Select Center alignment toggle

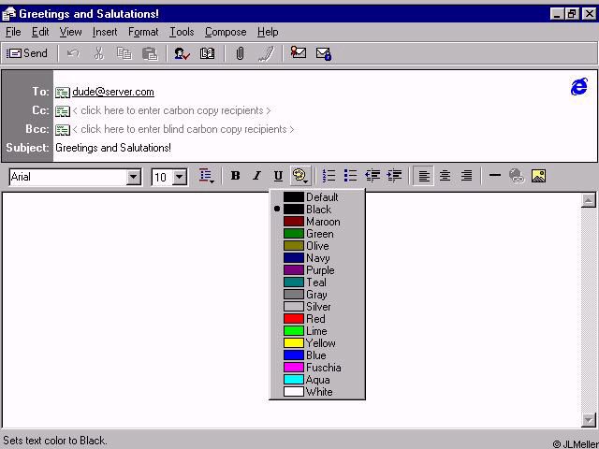pos(445,176)
